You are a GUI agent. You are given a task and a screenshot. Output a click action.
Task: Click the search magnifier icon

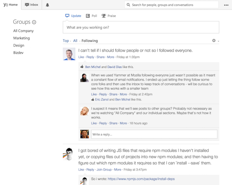[x=128, y=5]
